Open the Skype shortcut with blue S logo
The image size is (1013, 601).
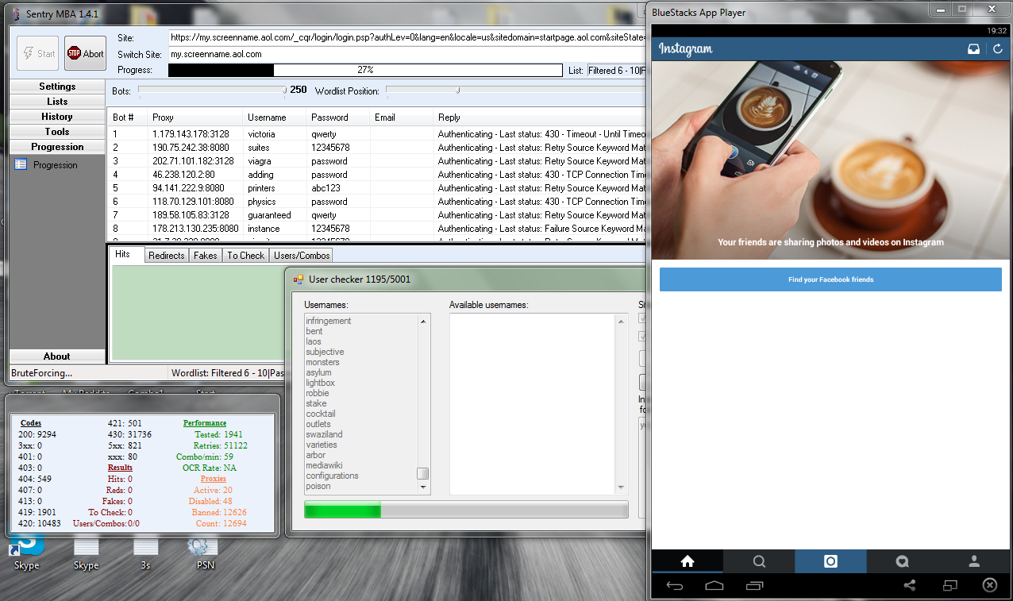pyautogui.click(x=27, y=552)
